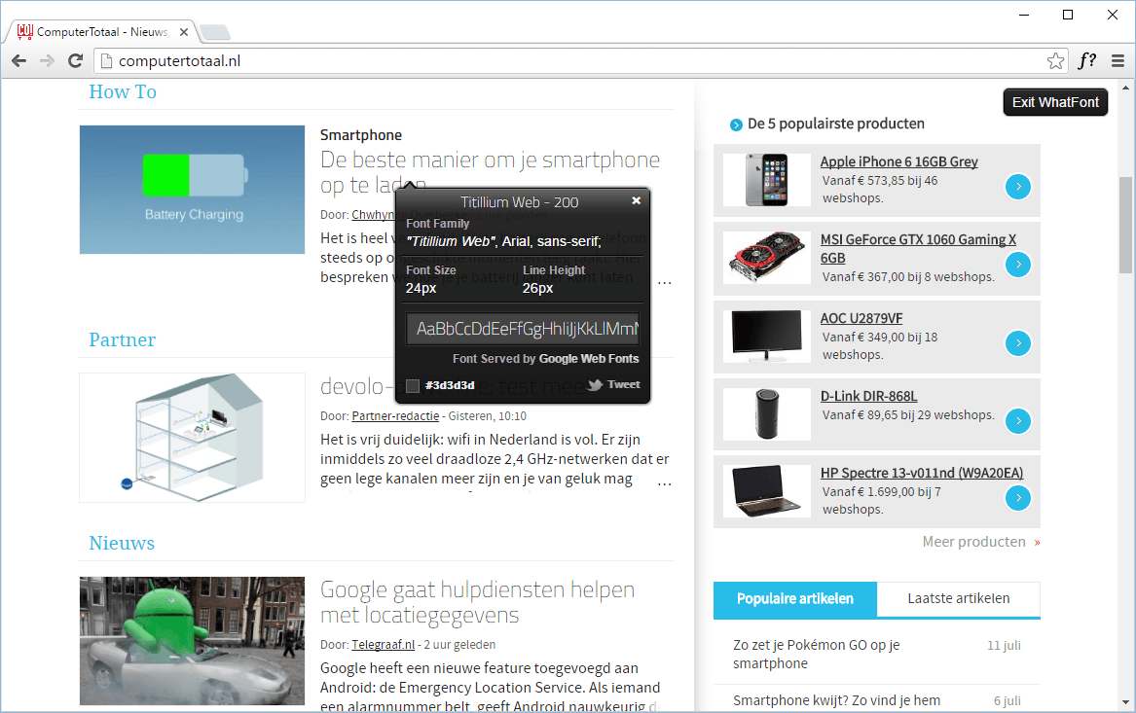This screenshot has width=1136, height=713.
Task: Open article De beste manier om je smartphone
Action: (x=490, y=172)
